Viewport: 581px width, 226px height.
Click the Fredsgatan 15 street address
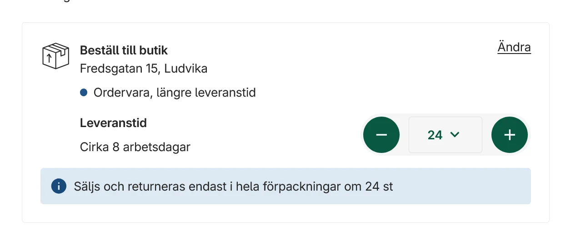click(120, 69)
